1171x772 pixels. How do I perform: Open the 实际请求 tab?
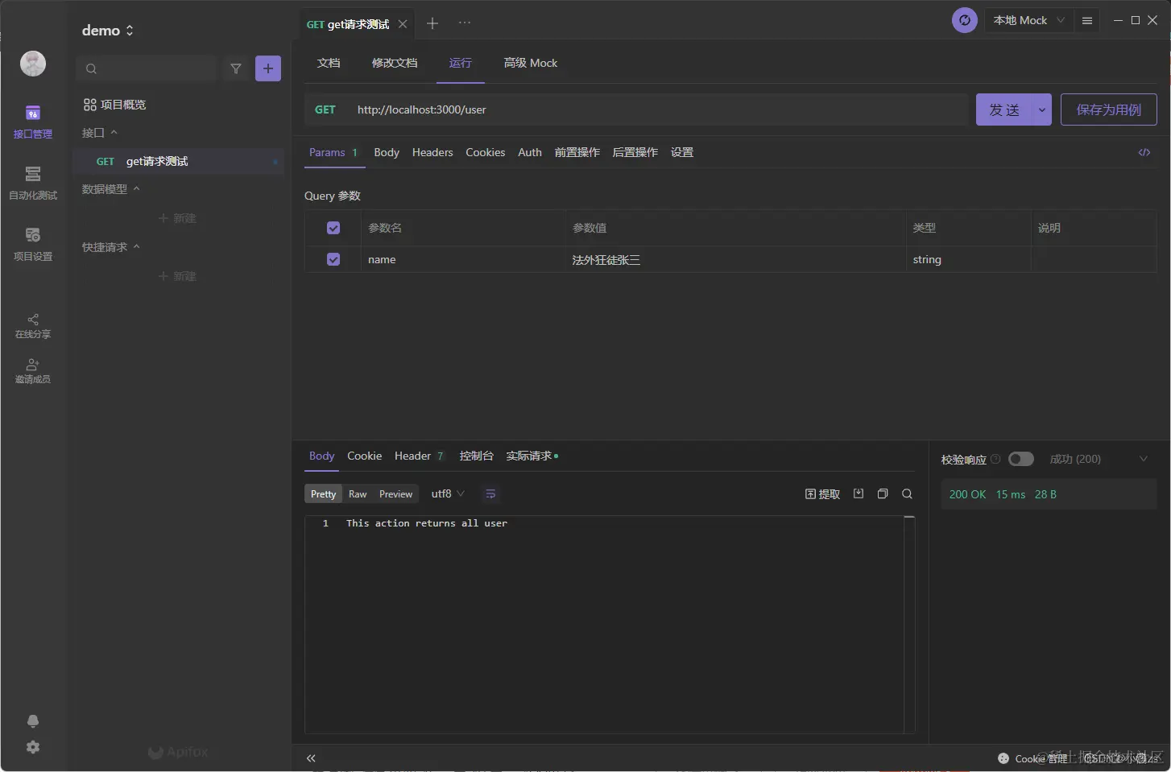coord(532,456)
